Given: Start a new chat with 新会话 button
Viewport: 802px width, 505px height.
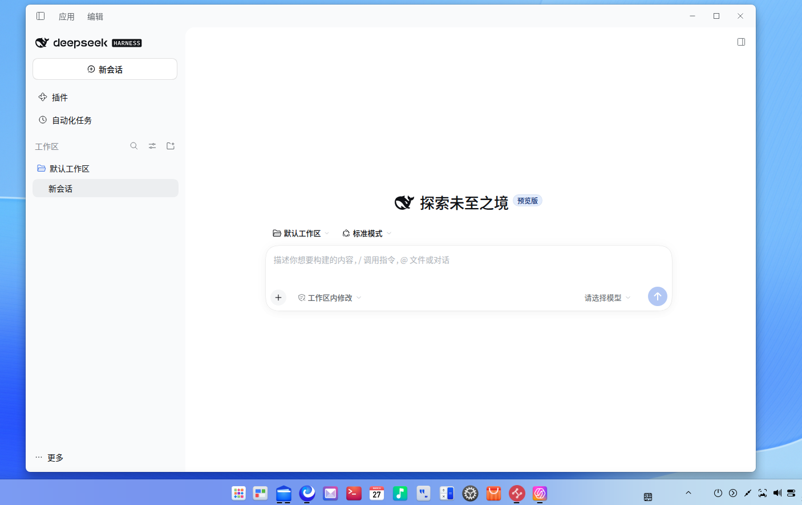Looking at the screenshot, I should coord(105,69).
